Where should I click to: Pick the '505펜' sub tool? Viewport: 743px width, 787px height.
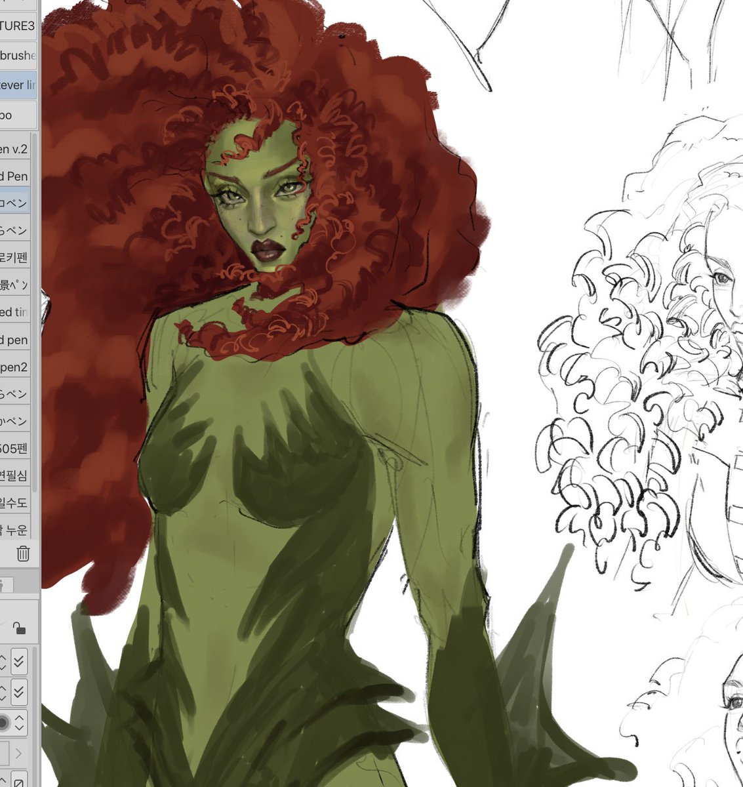tap(14, 449)
